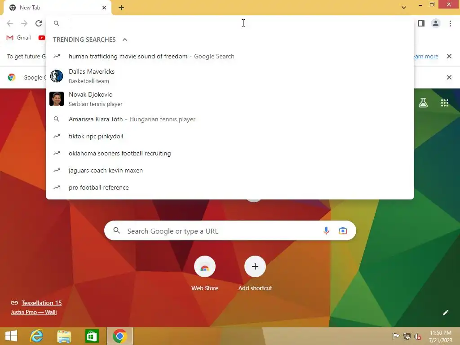The height and width of the screenshot is (345, 460).
Task: Select the Dallas Mavericks suggestion
Action: tap(230, 76)
